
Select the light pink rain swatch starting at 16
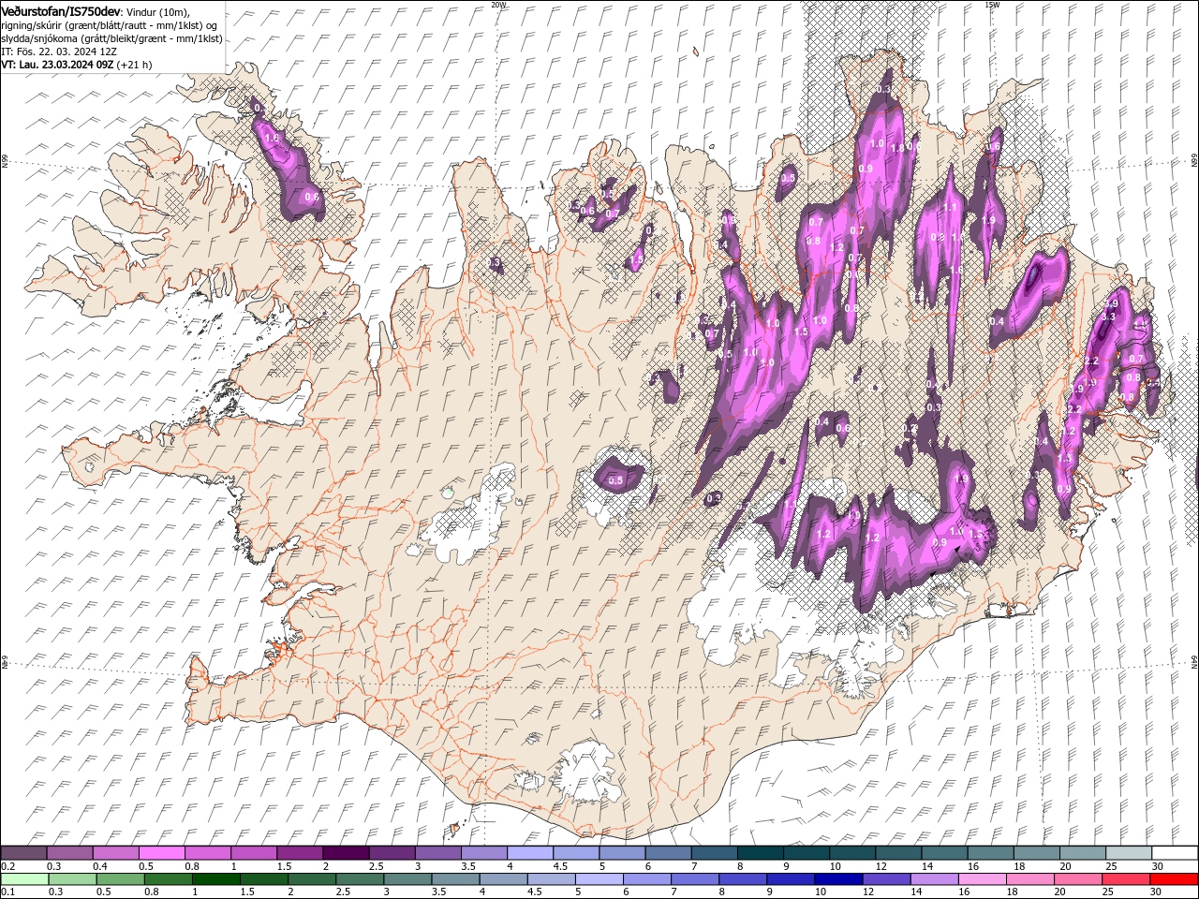tap(983, 879)
